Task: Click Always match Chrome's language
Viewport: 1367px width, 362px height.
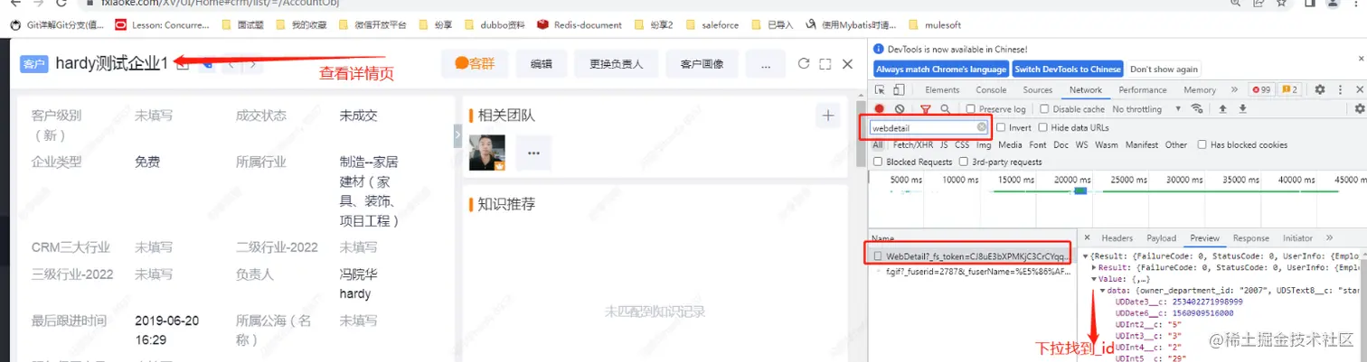Action: (940, 69)
